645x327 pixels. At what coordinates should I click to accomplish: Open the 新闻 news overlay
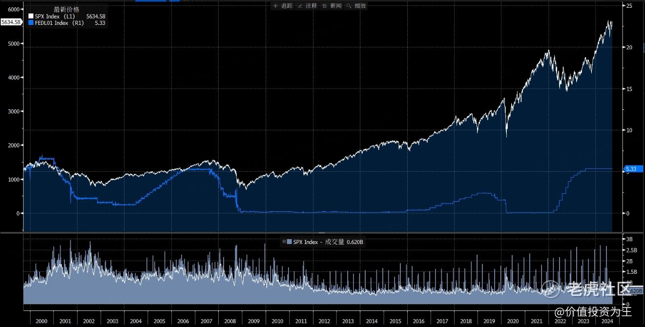coord(333,6)
